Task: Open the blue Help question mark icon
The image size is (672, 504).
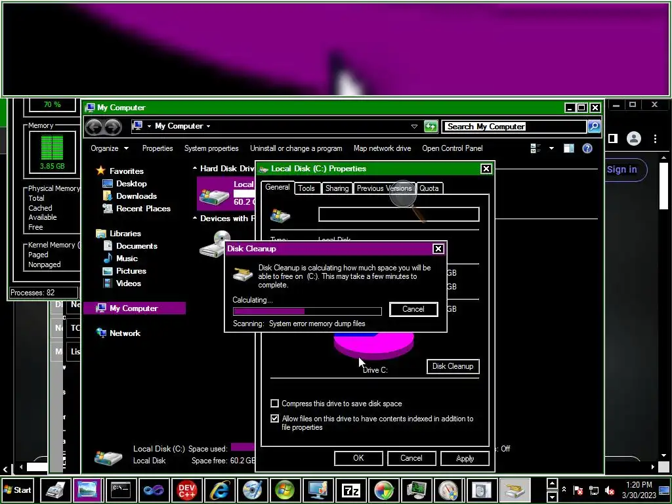Action: [587, 148]
